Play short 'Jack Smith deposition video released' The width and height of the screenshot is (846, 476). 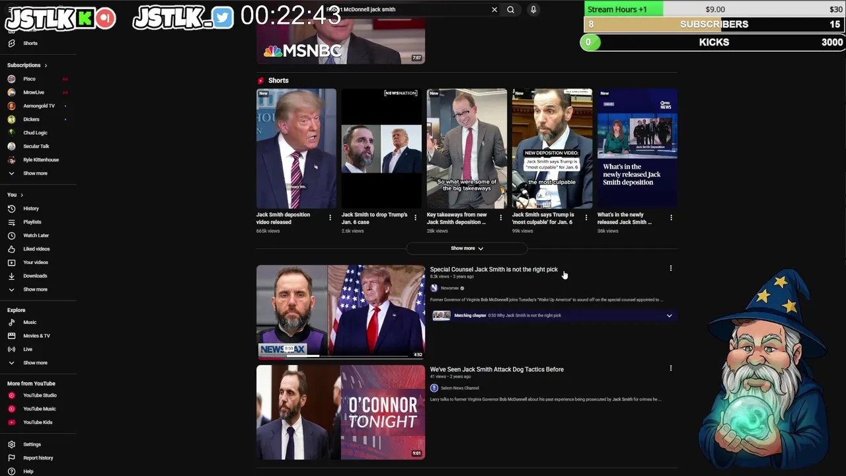point(296,149)
